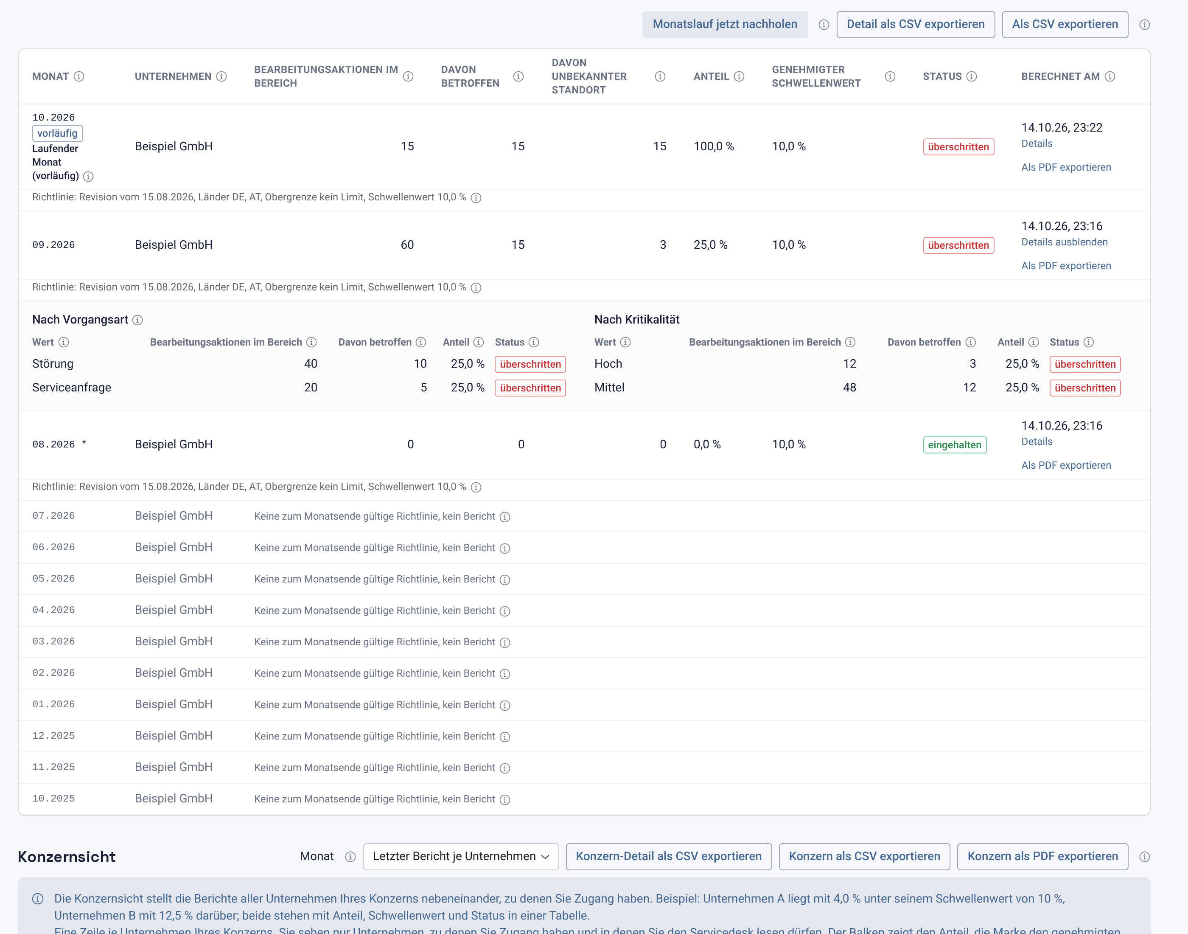Click info icon beside Monat label in Konzernsicht

click(350, 857)
